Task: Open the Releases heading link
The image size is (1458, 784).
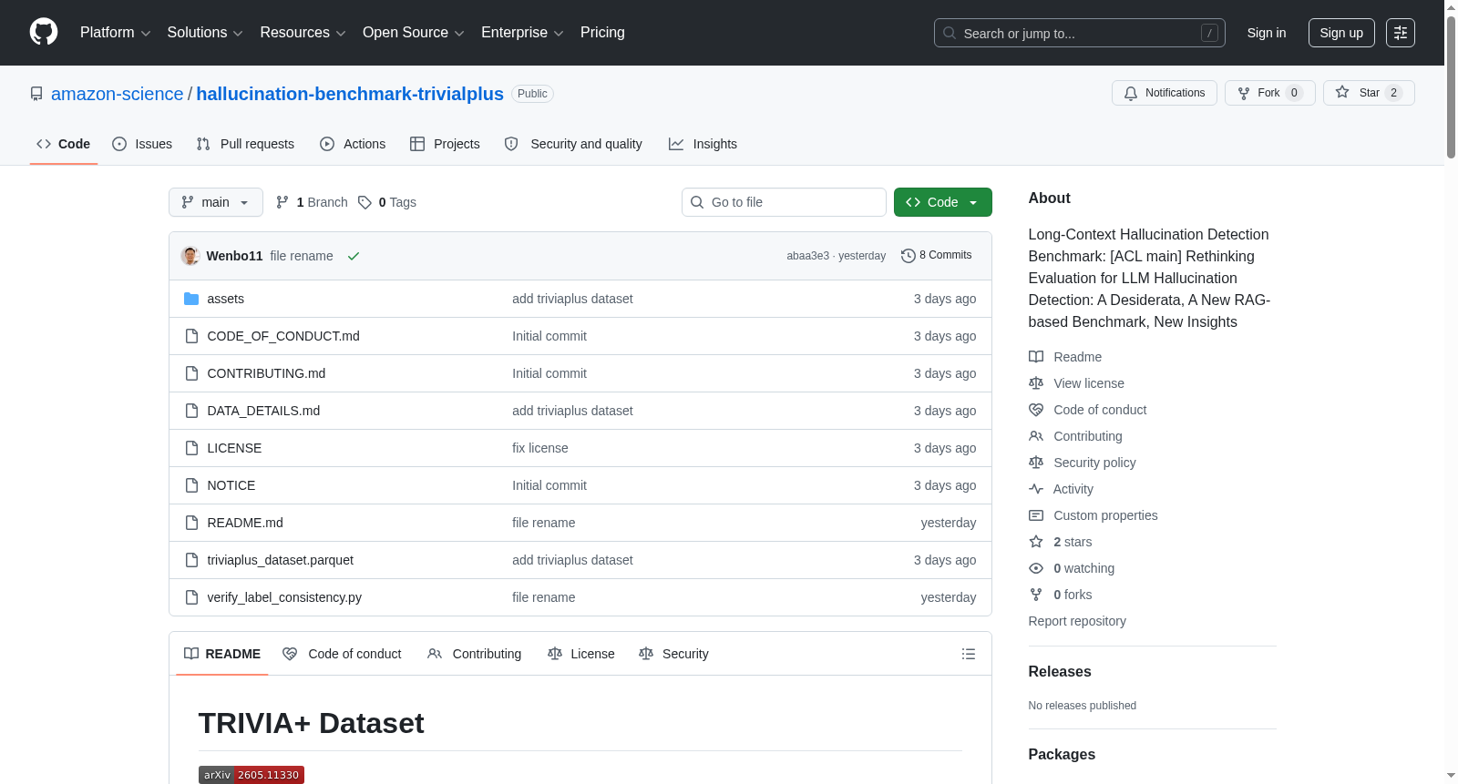Action: pos(1059,671)
